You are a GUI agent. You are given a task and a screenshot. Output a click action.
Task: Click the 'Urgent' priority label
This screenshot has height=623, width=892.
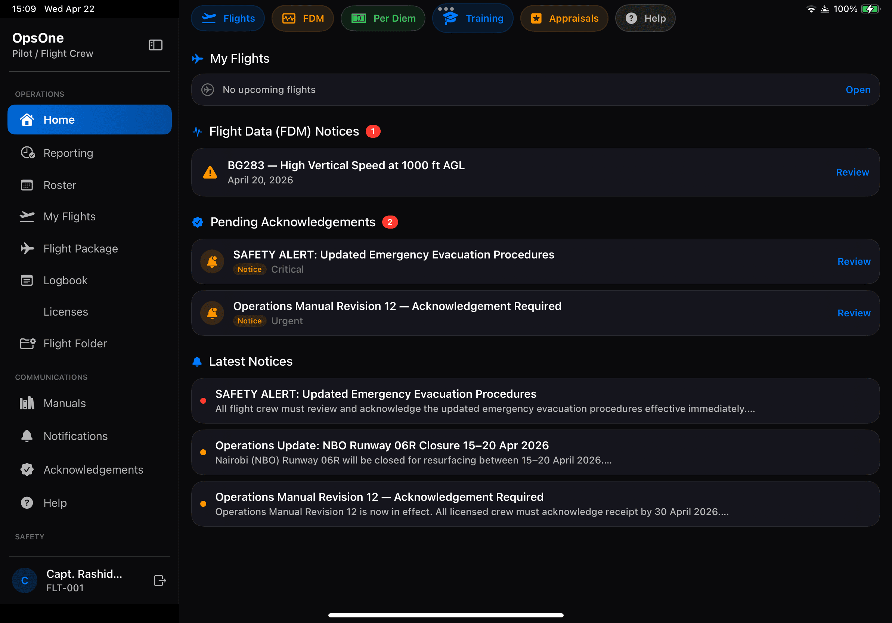coord(287,321)
